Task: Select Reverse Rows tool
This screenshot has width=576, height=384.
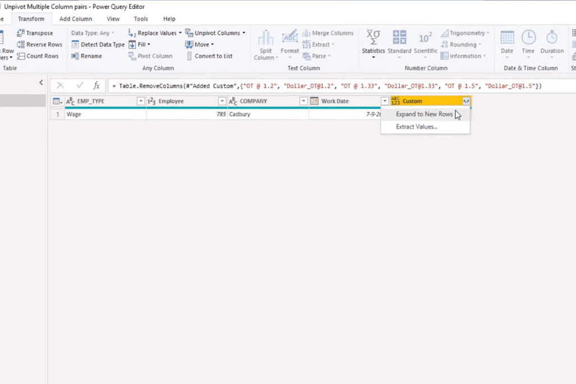Action: coord(39,44)
